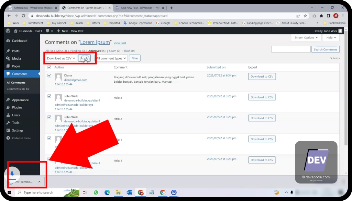Open Microsoft Edge from the taskbar

(107, 192)
